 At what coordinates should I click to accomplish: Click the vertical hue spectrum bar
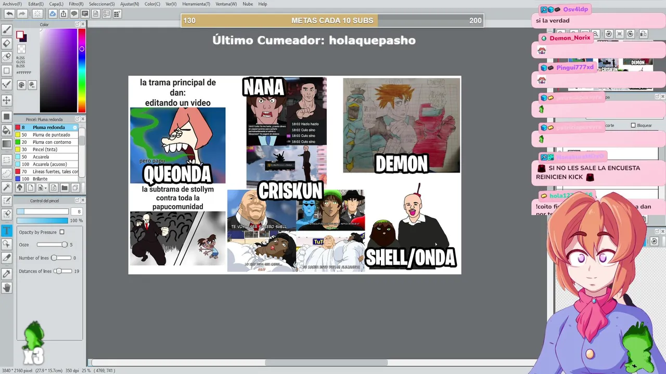(82, 70)
